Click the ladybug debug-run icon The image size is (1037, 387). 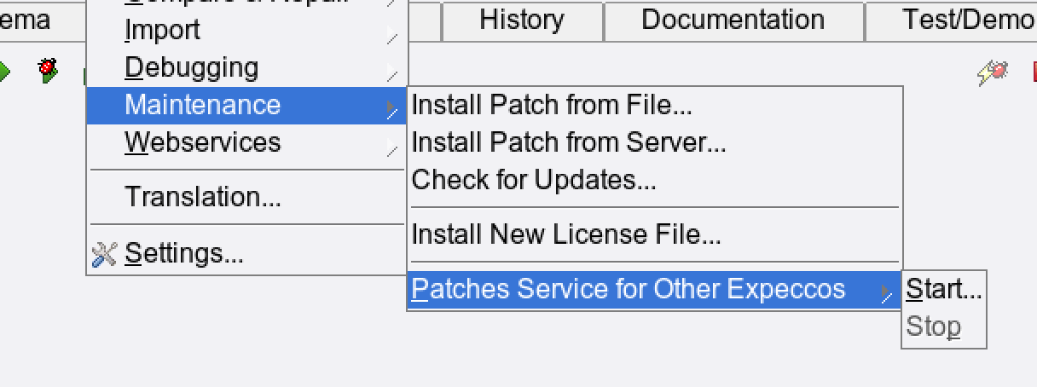49,71
